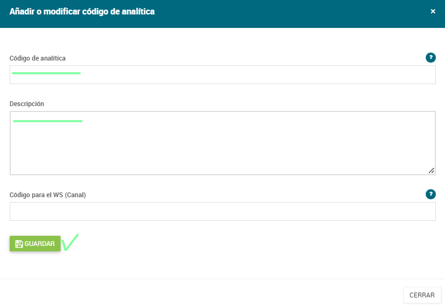The width and height of the screenshot is (445, 306).
Task: Open help for Código para el WS
Action: [x=431, y=194]
